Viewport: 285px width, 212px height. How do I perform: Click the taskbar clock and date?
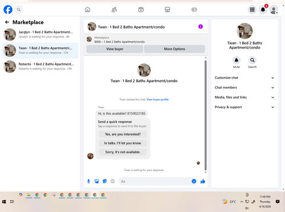[x=265, y=202]
